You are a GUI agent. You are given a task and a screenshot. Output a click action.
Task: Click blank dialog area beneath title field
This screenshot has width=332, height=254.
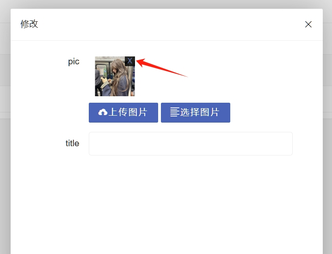166,204
